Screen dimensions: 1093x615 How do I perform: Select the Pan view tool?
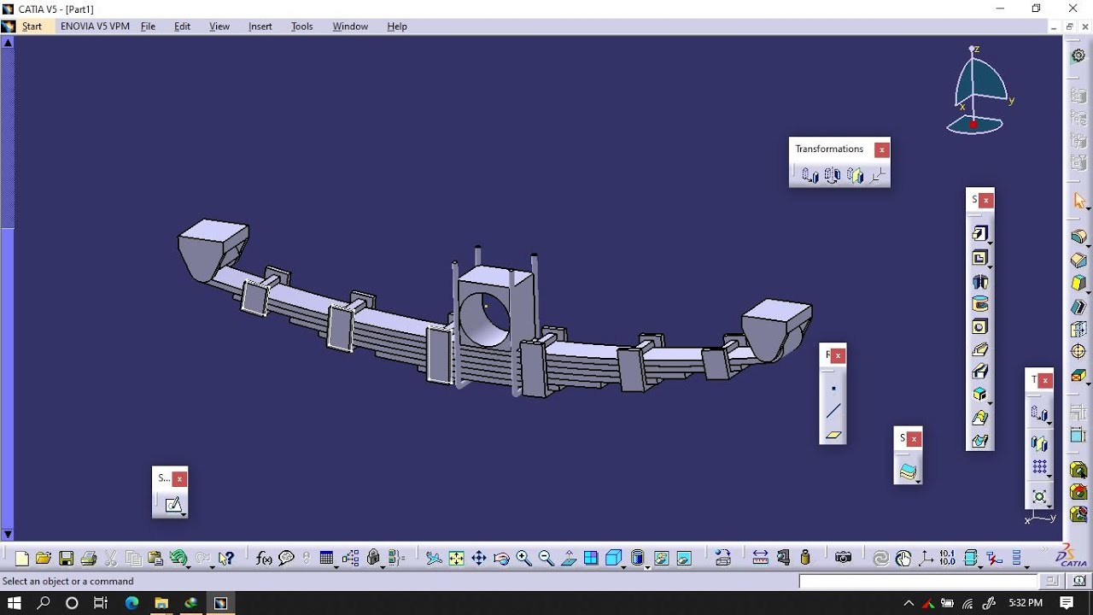point(479,559)
